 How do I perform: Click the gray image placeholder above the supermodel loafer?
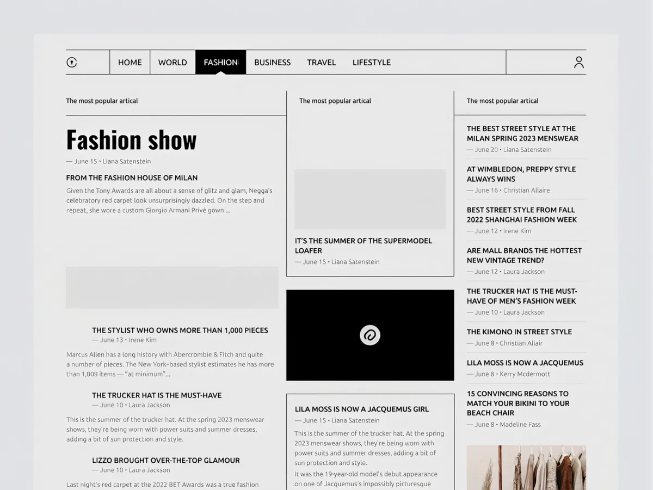click(x=370, y=199)
